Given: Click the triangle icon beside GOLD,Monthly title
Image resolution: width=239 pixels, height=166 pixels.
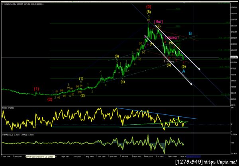Looking at the screenshot, I should 2,4.
